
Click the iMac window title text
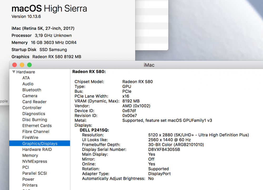pyautogui.click(x=149, y=65)
